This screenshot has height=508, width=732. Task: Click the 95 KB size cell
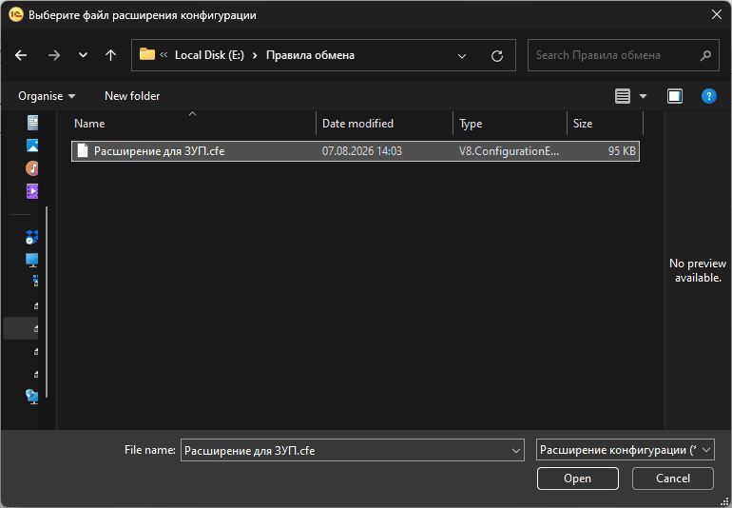click(622, 151)
